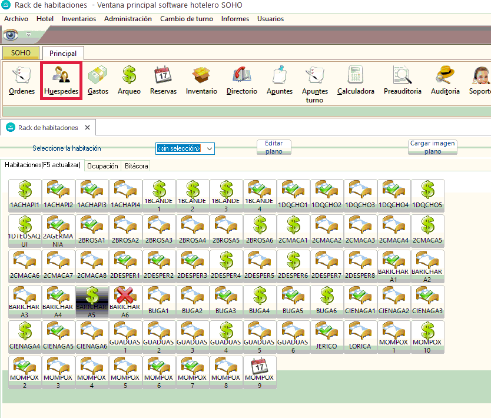Viewport: 491px width, 418px height.
Task: Open the Calculadora tool
Action: (356, 81)
